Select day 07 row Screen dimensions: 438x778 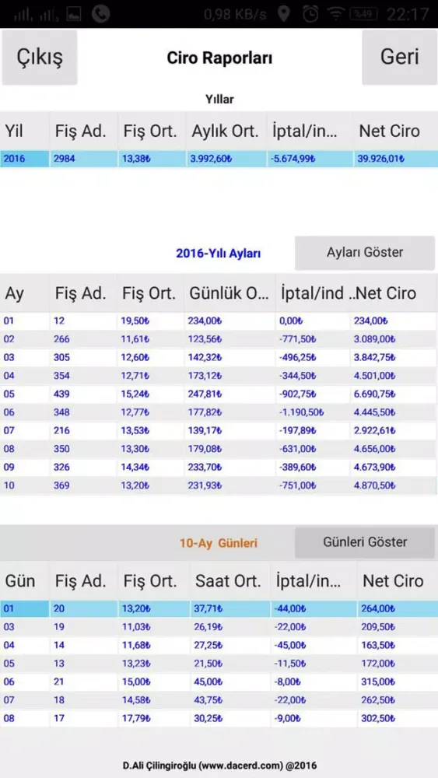coord(219,700)
